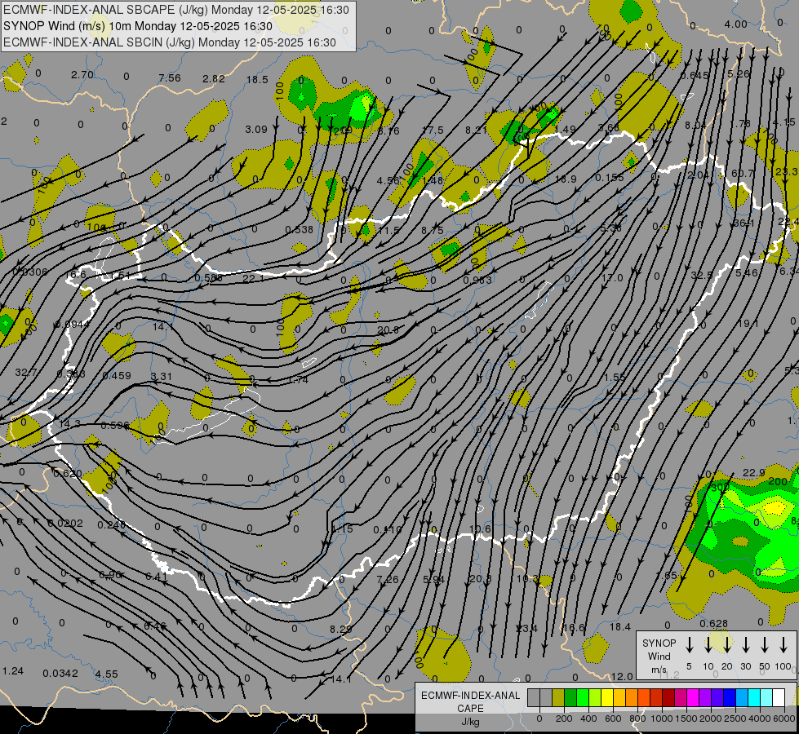The height and width of the screenshot is (734, 799).
Task: Click the 50 m/s wind arrow in legend
Action: (765, 644)
